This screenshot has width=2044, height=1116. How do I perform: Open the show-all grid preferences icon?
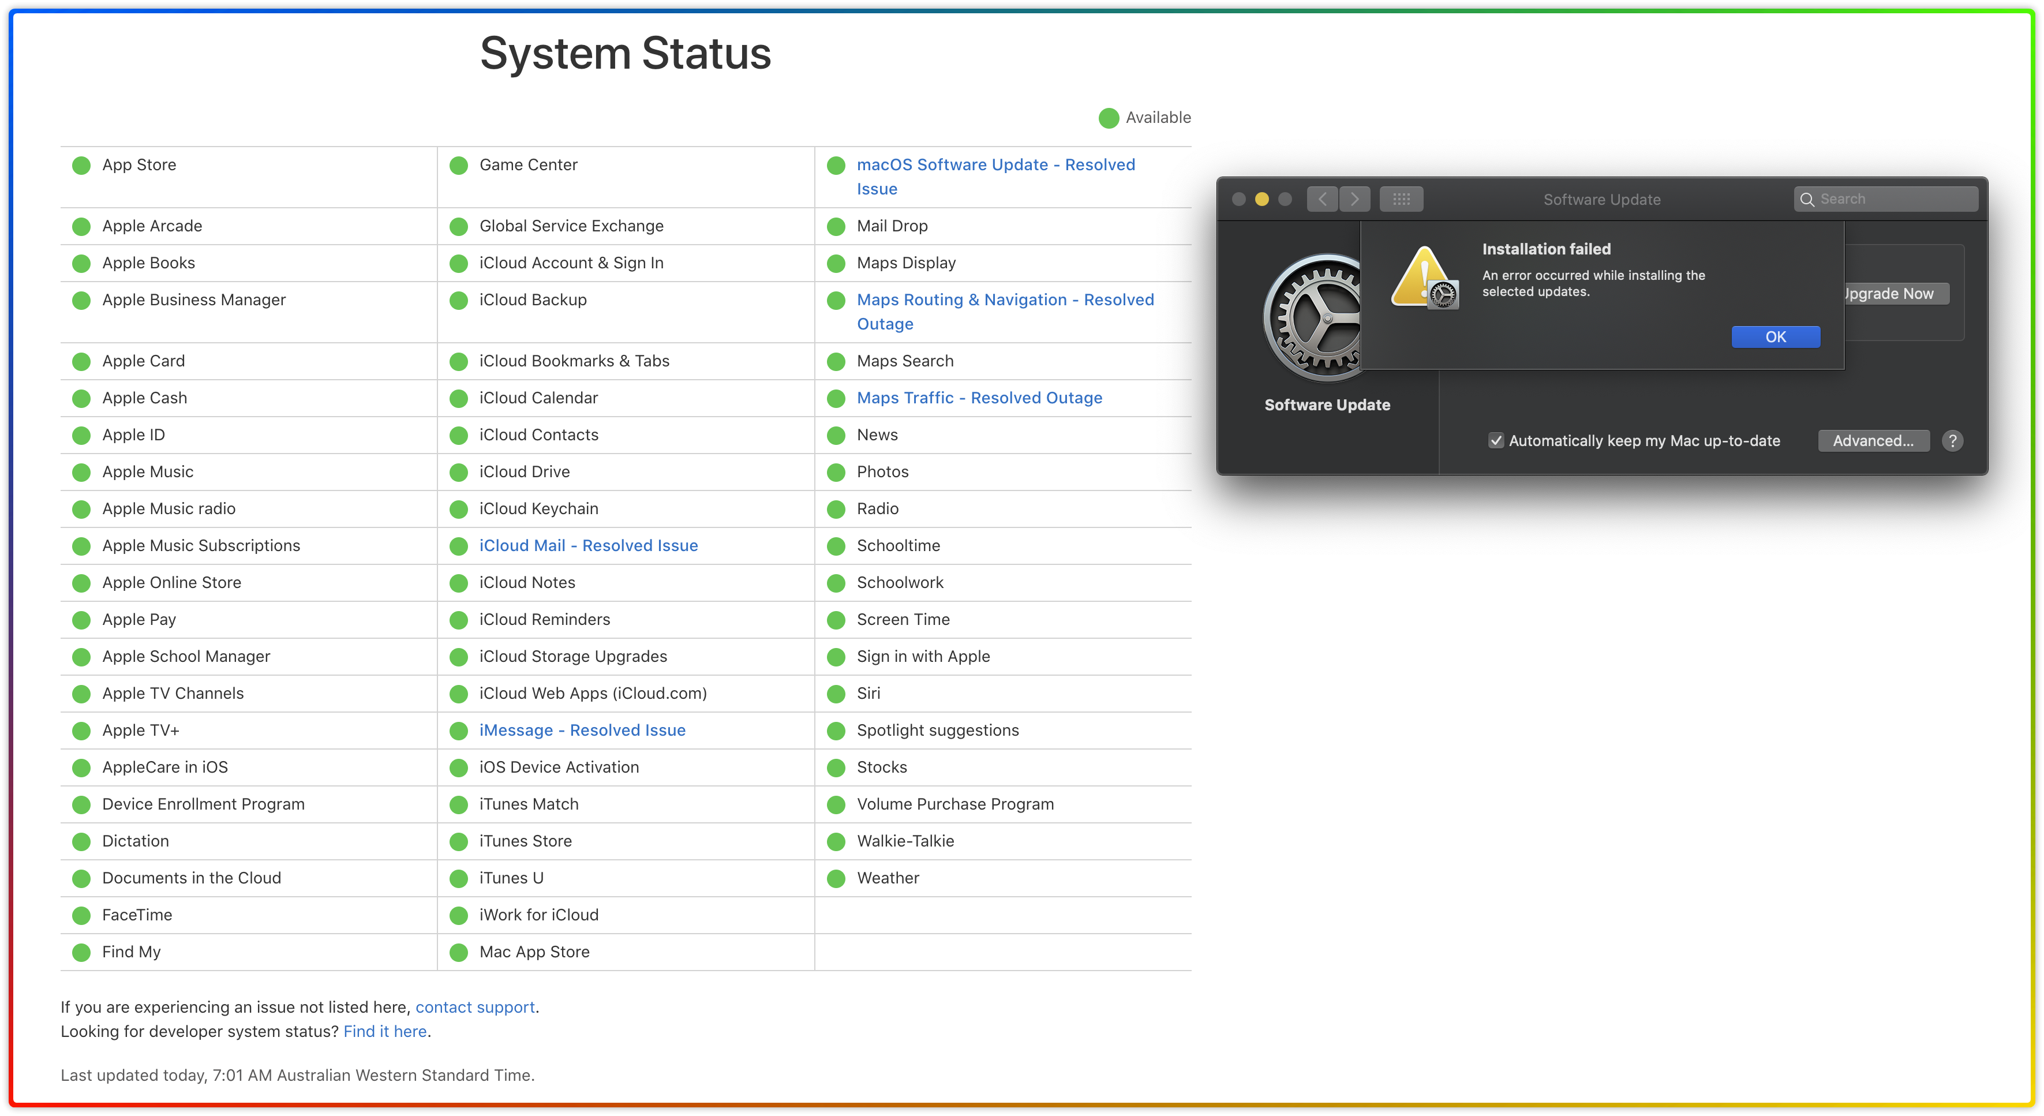point(1401,199)
